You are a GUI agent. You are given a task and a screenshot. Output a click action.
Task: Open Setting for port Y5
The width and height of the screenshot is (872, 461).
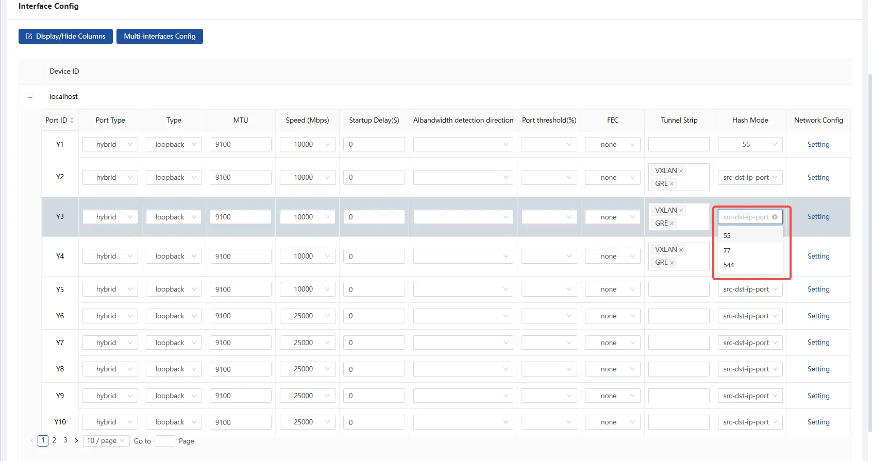[818, 289]
